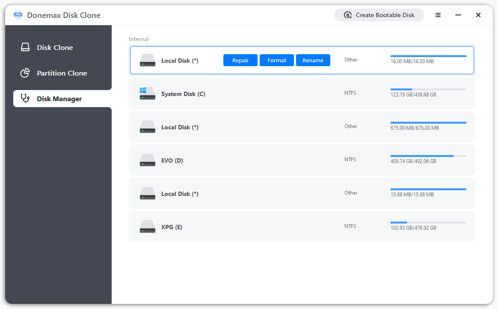498x309 pixels.
Task: Open Create Bootable Disk
Action: pyautogui.click(x=379, y=15)
